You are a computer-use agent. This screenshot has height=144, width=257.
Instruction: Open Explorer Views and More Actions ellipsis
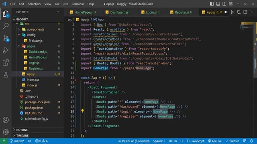[x=59, y=12]
